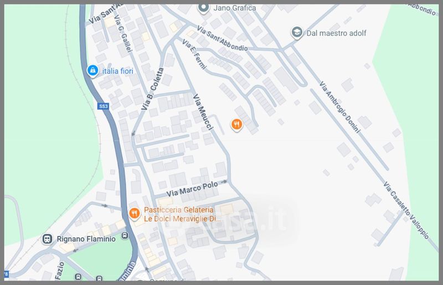Open the italia fiori shop marker
This screenshot has width=443, height=285.
click(92, 70)
